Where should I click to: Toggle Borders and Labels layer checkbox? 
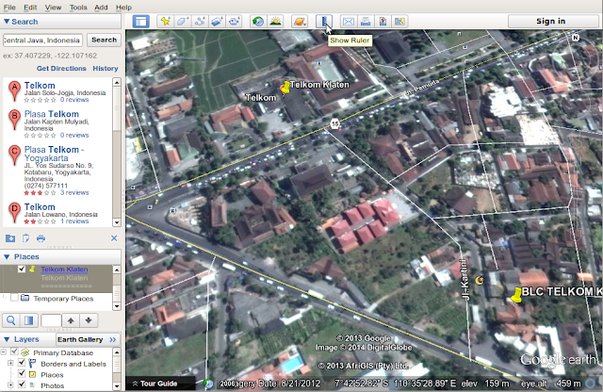pyautogui.click(x=22, y=363)
